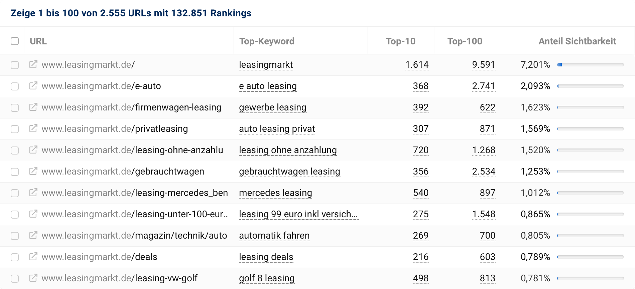Select the checkbox for the /deals row

click(15, 257)
